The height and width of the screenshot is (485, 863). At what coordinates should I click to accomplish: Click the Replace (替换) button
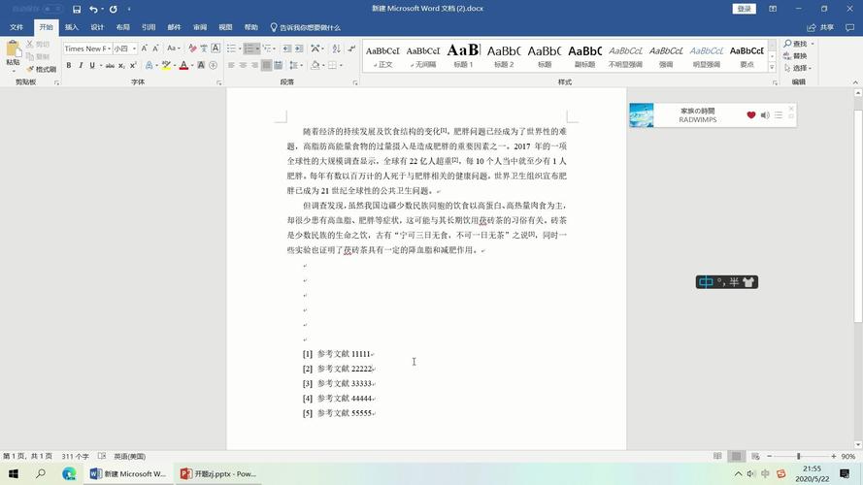(795, 55)
